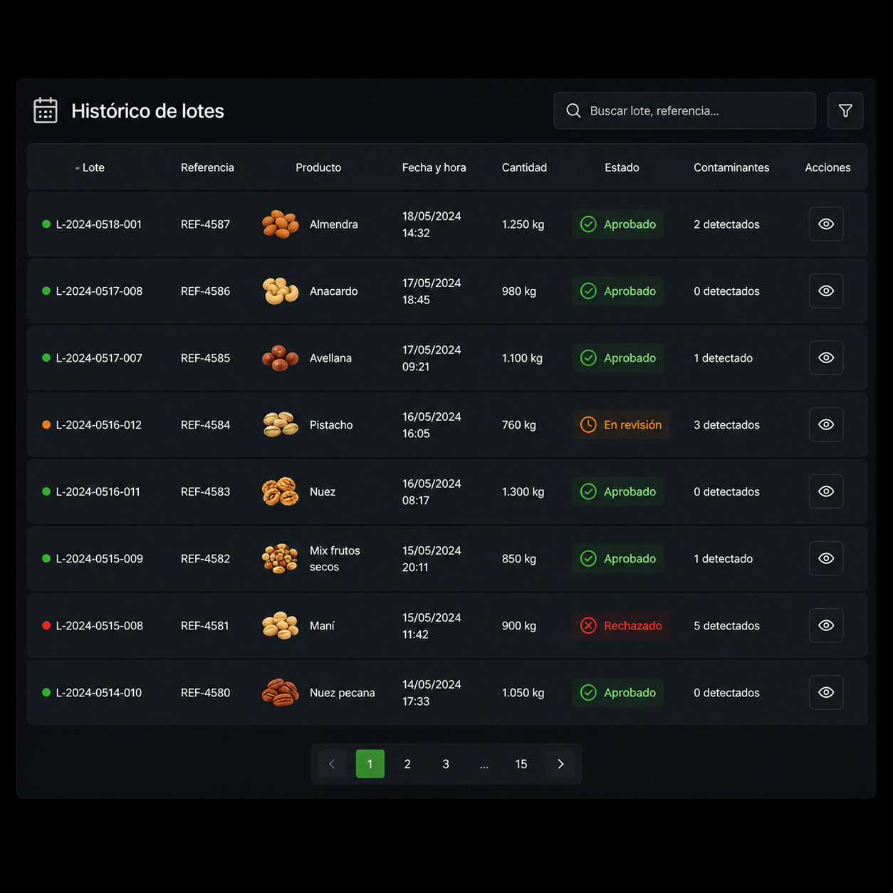893x893 pixels.
Task: Sort by the Producto column header
Action: [318, 168]
